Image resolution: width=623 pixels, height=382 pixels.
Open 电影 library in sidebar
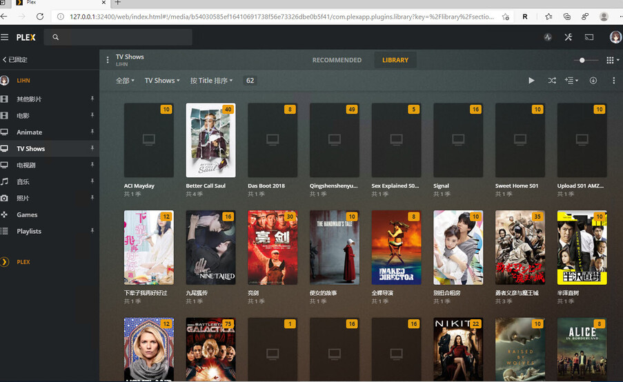point(23,116)
